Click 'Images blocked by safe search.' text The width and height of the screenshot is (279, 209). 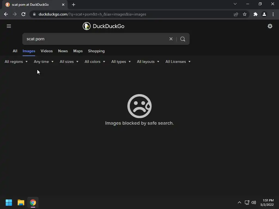pyautogui.click(x=139, y=123)
